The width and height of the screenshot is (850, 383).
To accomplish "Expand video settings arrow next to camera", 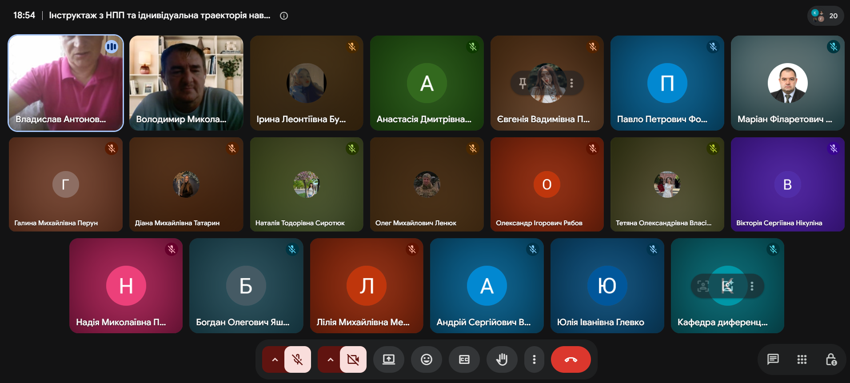I will click(330, 359).
